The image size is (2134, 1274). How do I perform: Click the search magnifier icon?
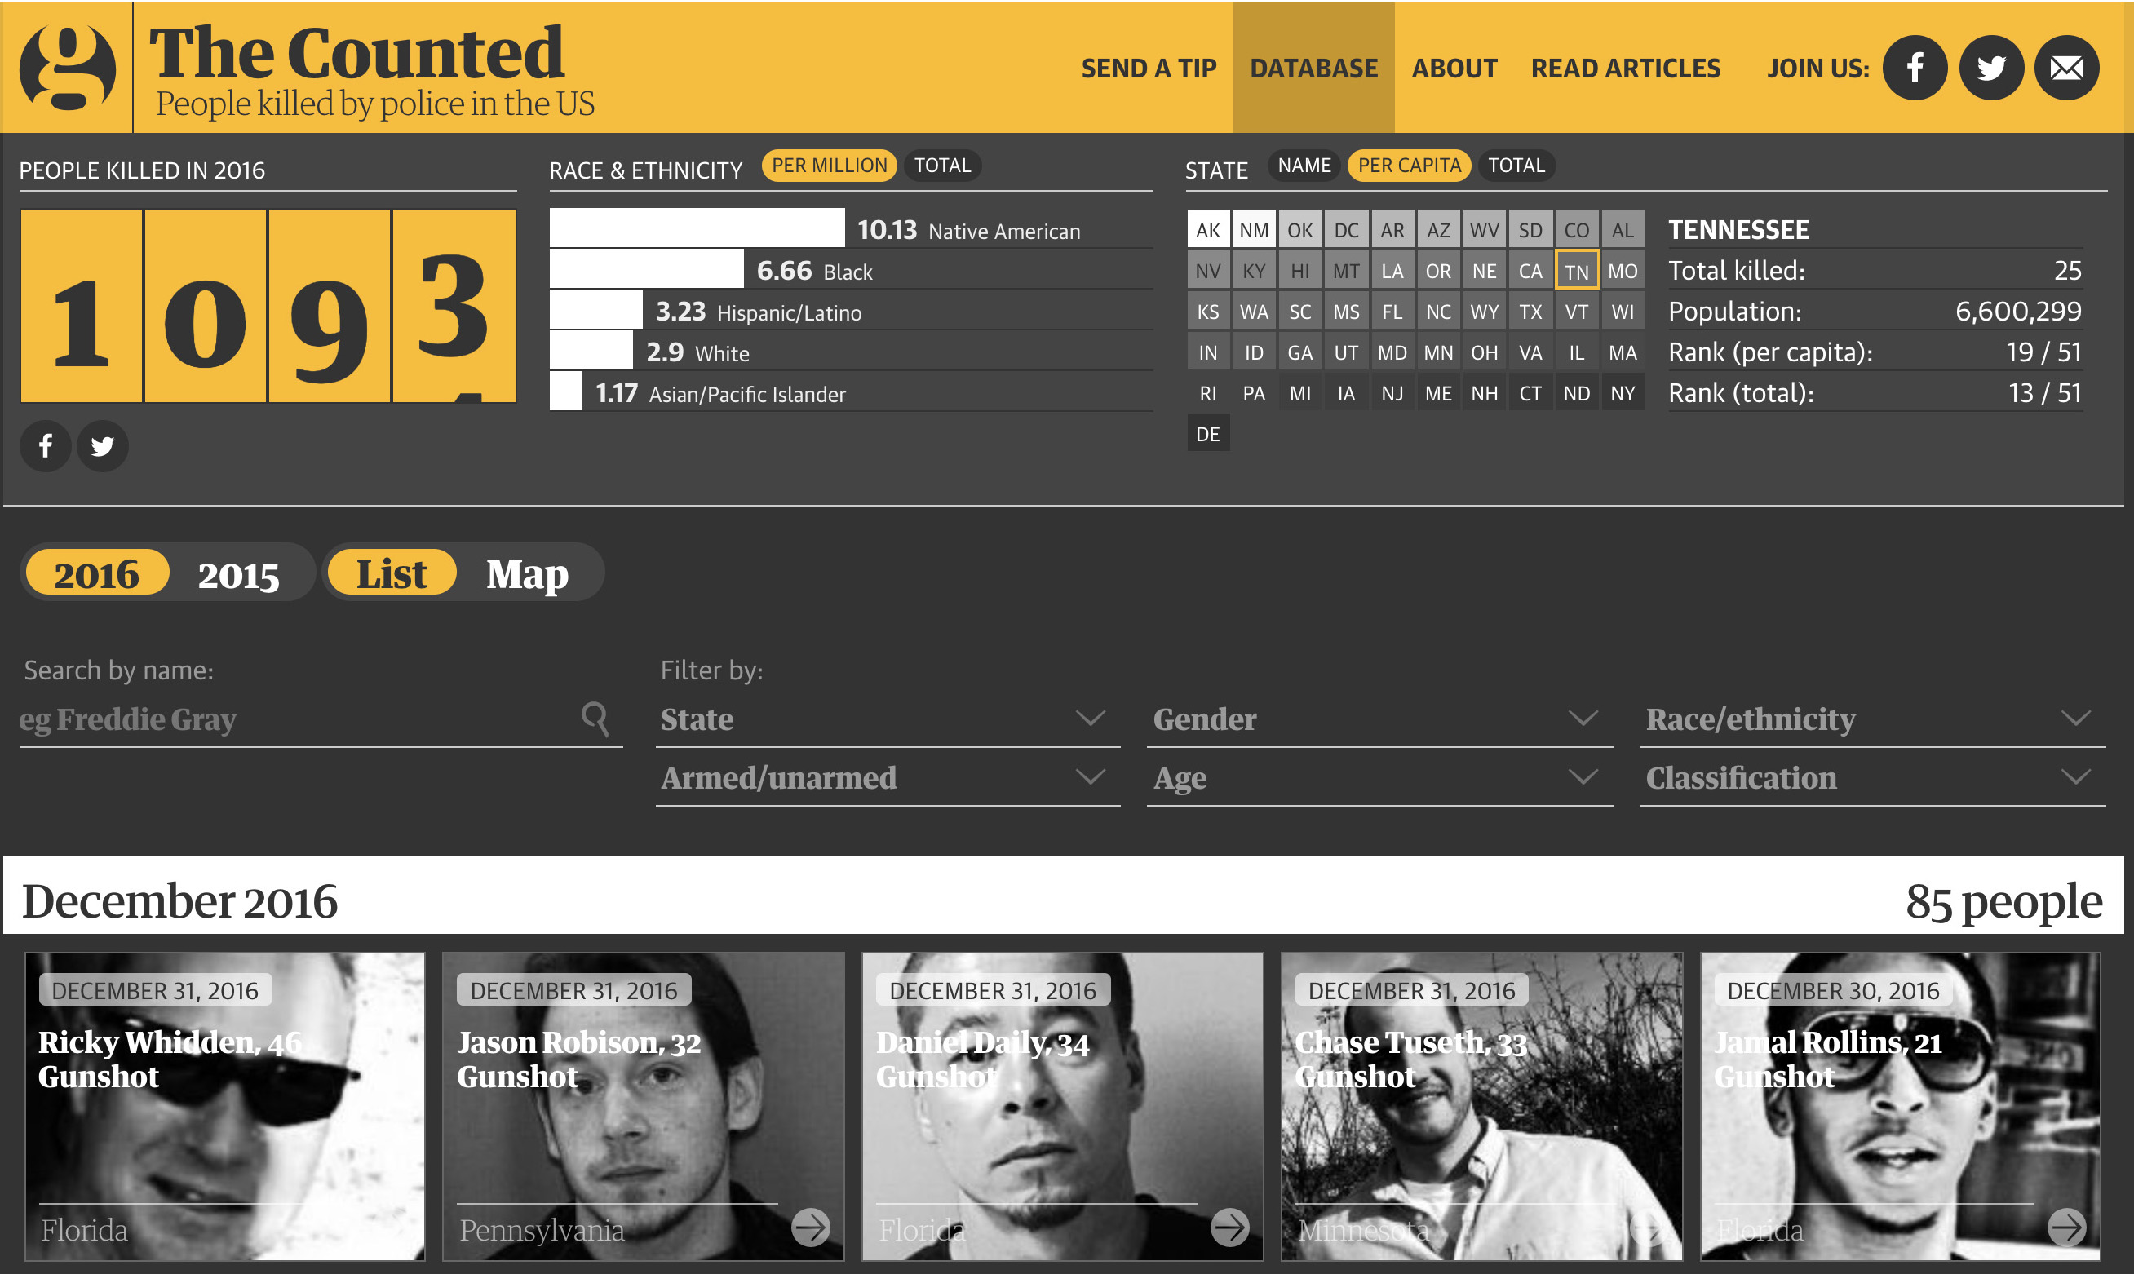pos(595,718)
